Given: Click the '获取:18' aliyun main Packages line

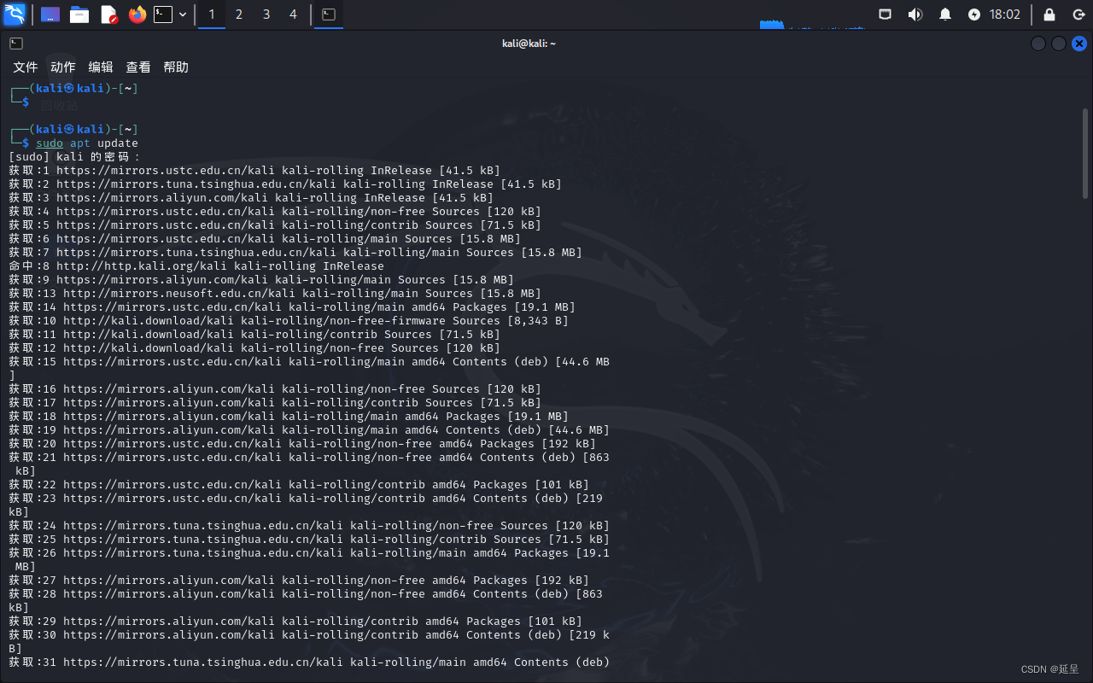Looking at the screenshot, I should pos(289,417).
